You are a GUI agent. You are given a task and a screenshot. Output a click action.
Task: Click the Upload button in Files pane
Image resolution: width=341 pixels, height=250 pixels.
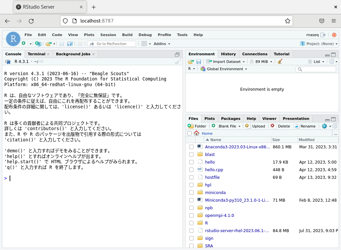(255, 126)
